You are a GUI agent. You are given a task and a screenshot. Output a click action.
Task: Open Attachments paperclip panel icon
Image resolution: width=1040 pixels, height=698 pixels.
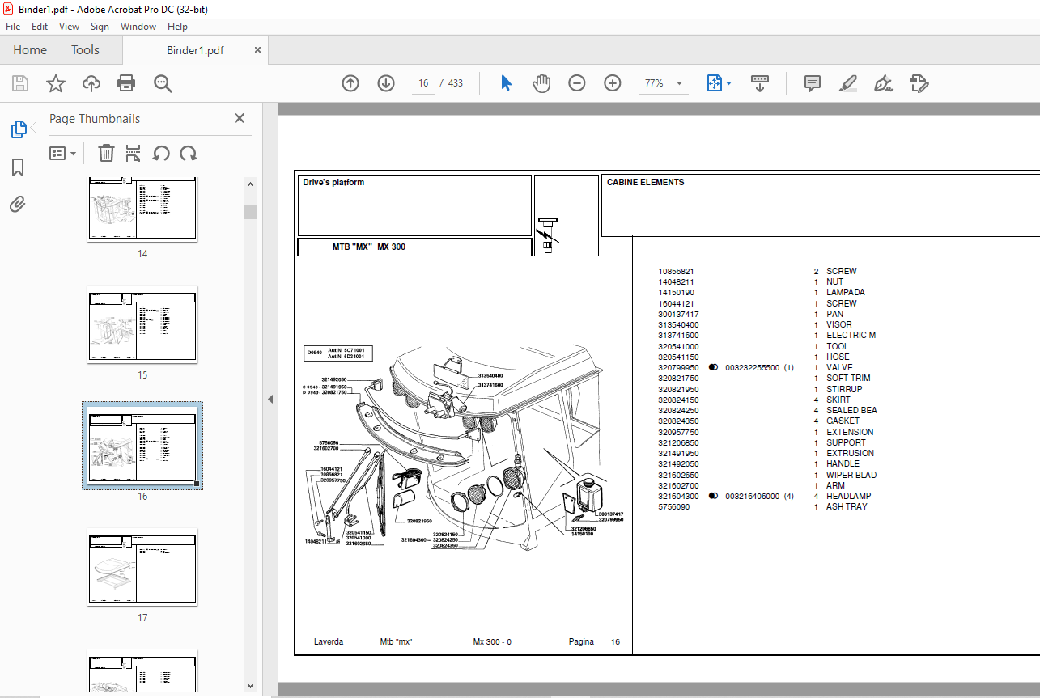click(x=18, y=204)
